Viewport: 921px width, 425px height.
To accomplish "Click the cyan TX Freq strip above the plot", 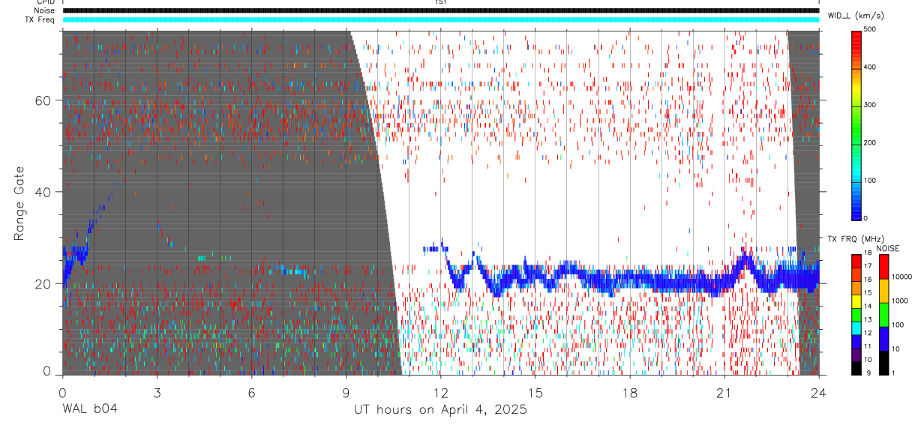I will 441,19.
